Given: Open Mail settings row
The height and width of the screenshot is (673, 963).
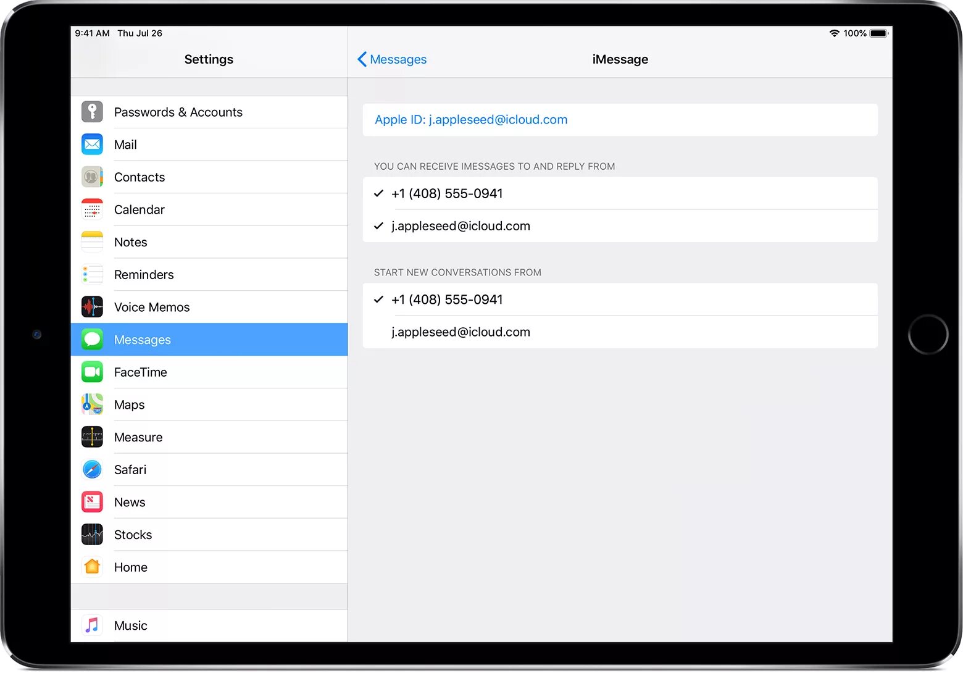Looking at the screenshot, I should (209, 144).
